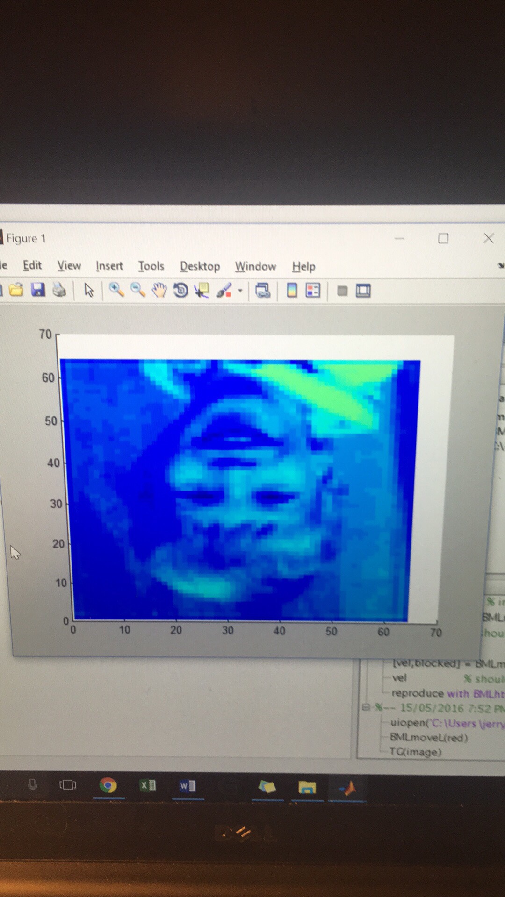The height and width of the screenshot is (897, 505).
Task: Click the taskbar microphone icon
Action: tap(33, 785)
